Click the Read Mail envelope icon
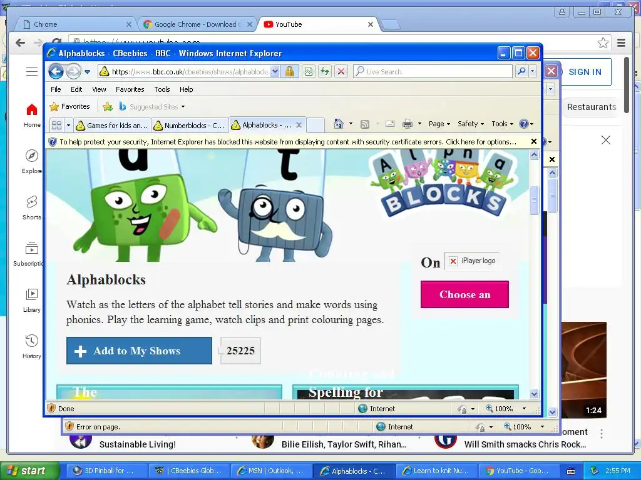 (x=390, y=124)
